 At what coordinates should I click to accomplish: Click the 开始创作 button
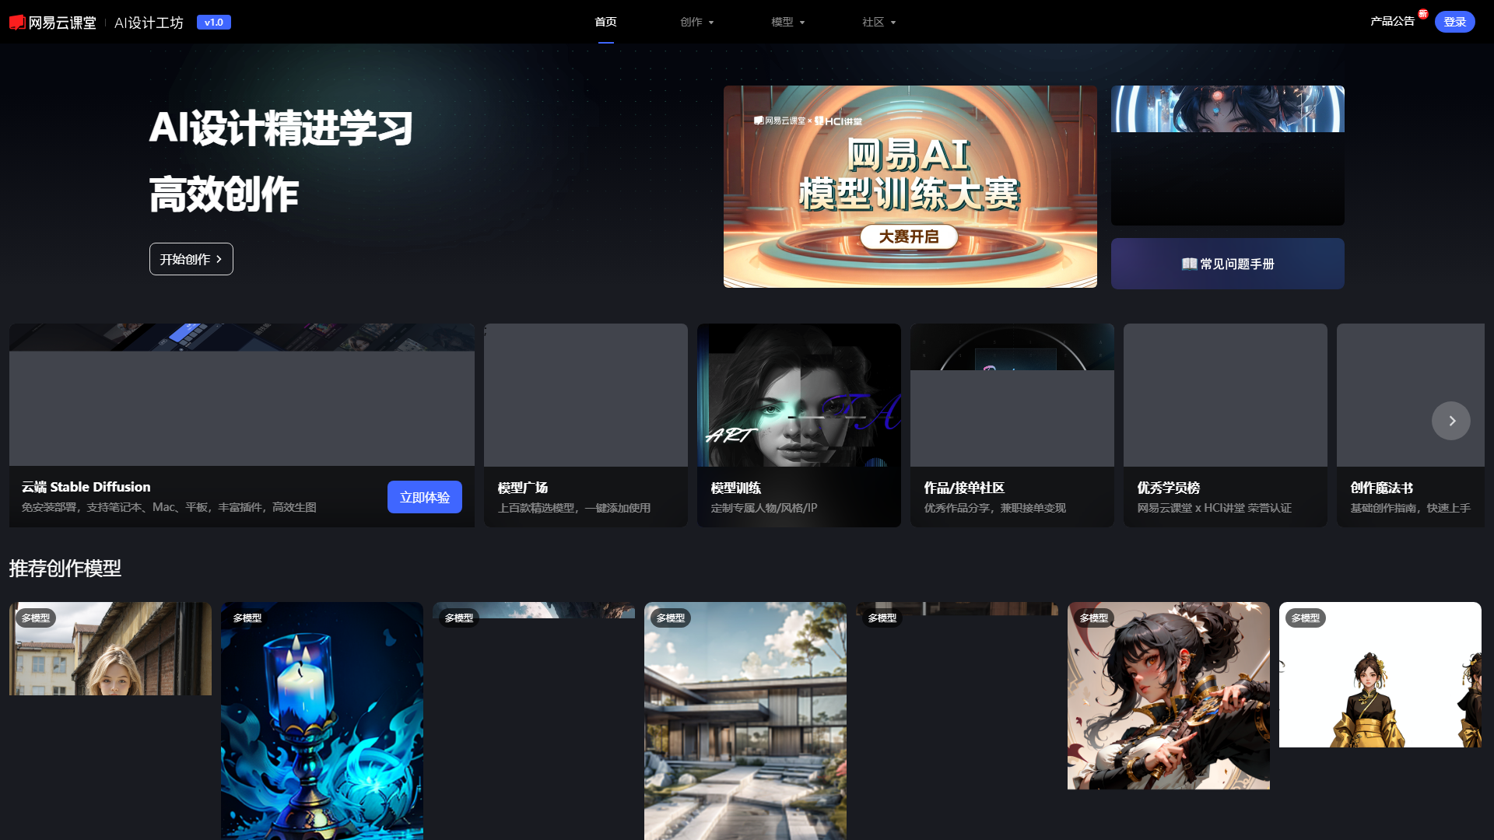coord(191,258)
